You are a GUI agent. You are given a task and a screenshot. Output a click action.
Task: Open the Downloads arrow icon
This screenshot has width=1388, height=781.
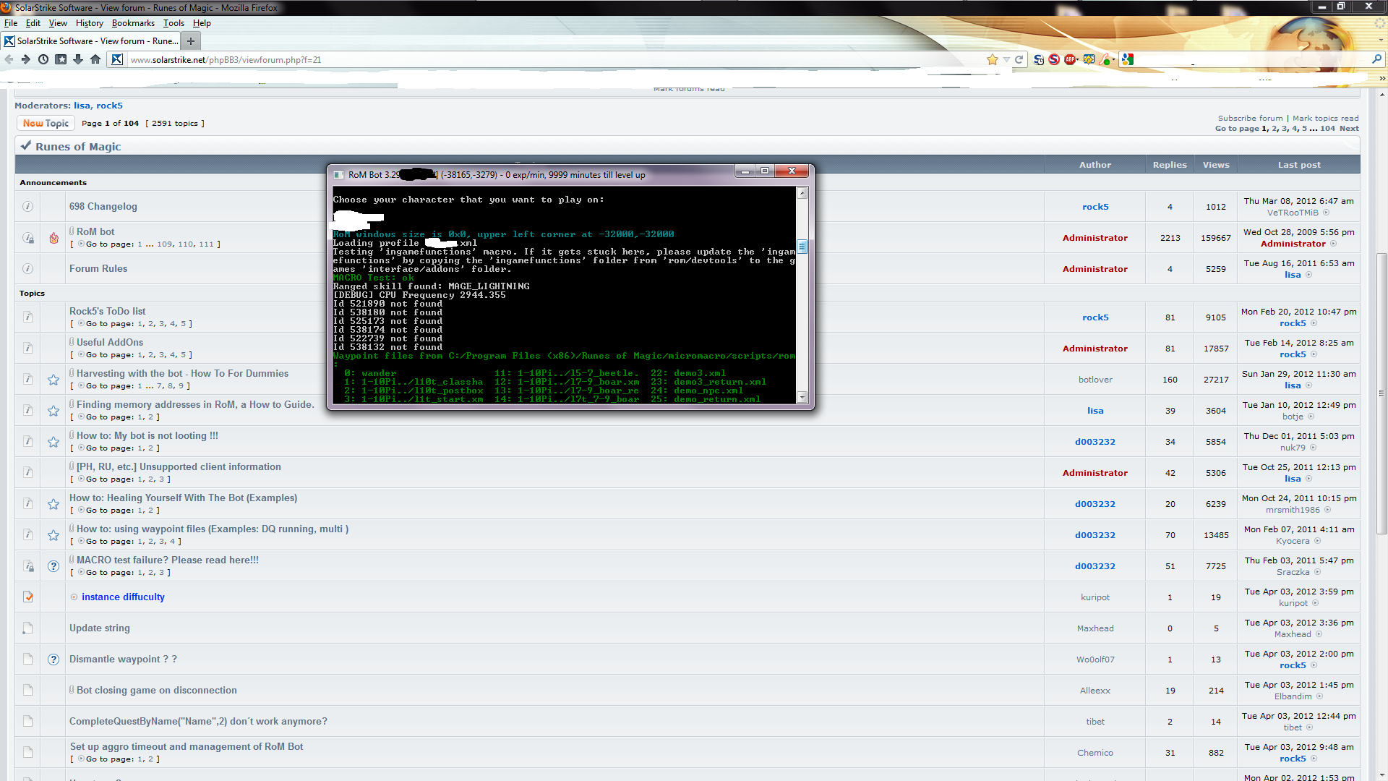pos(78,60)
